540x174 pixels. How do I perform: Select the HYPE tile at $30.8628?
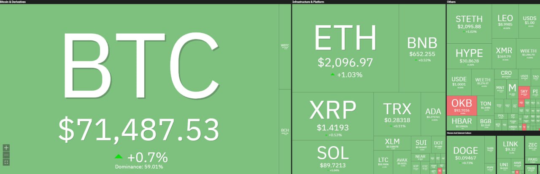click(x=469, y=56)
